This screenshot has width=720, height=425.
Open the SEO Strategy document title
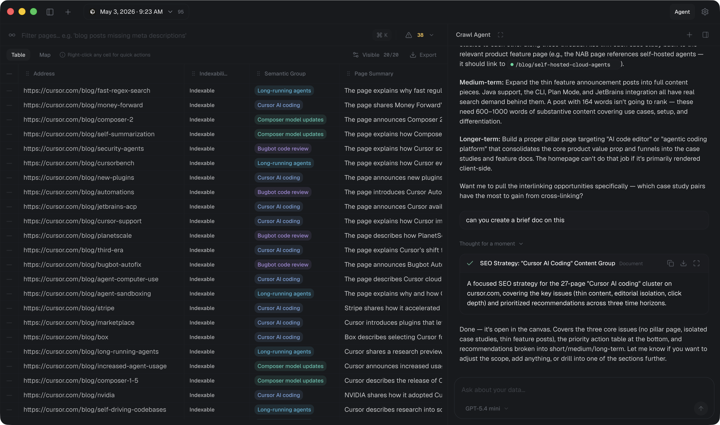coord(547,263)
